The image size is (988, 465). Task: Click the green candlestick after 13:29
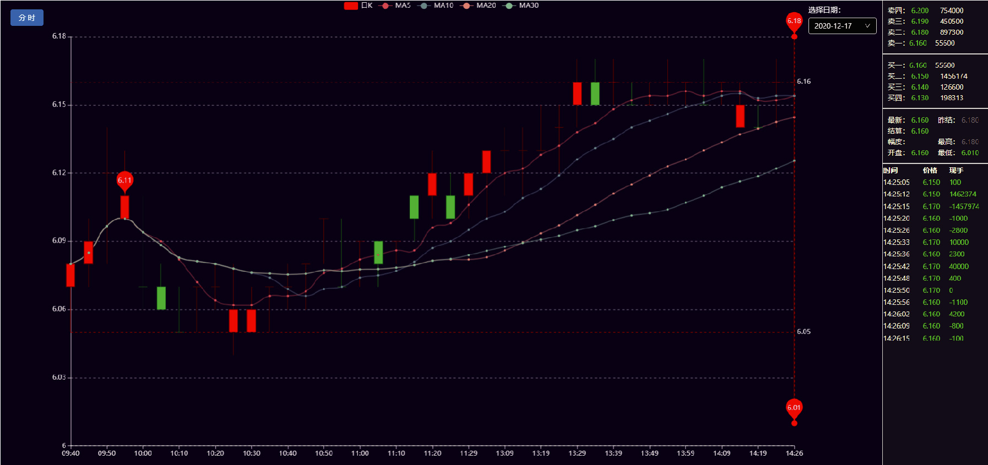[595, 94]
